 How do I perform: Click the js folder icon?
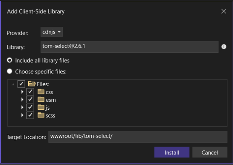coord(41,107)
